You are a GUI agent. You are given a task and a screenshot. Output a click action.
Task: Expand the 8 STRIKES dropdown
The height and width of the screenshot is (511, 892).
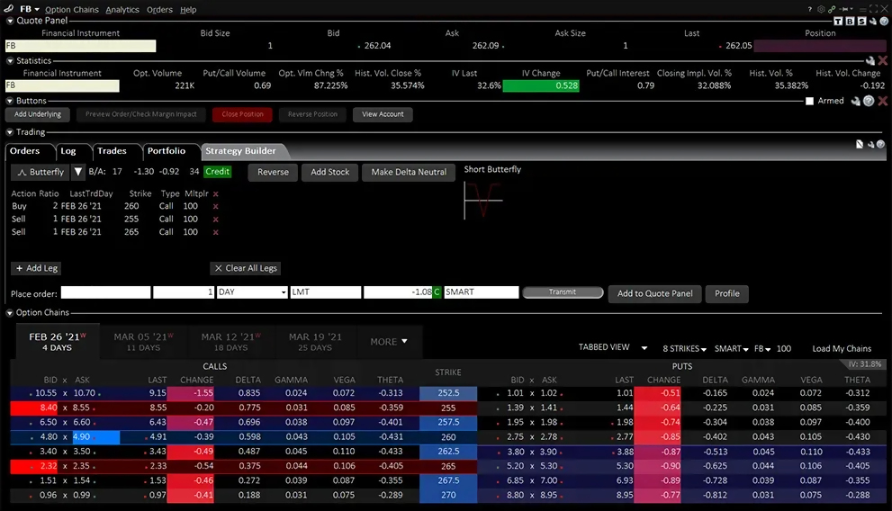684,348
